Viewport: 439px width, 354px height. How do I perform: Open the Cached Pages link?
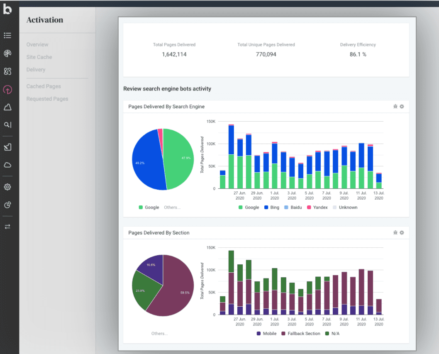pyautogui.click(x=44, y=86)
